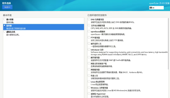The width and height of the screenshot is (170, 98).
Task: Click the 最小虚拟化主机。 description text
Action: (13, 35)
